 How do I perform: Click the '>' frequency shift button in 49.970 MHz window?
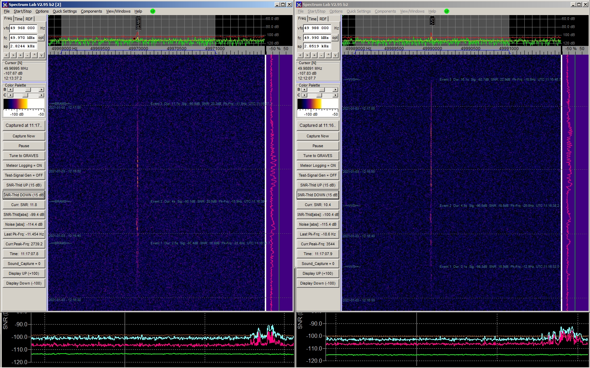tap(13, 55)
